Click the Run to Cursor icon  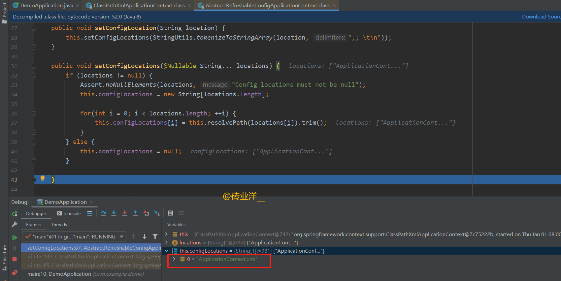[157, 213]
